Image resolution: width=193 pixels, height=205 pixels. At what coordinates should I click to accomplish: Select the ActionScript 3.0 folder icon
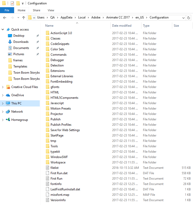pos(47,33)
